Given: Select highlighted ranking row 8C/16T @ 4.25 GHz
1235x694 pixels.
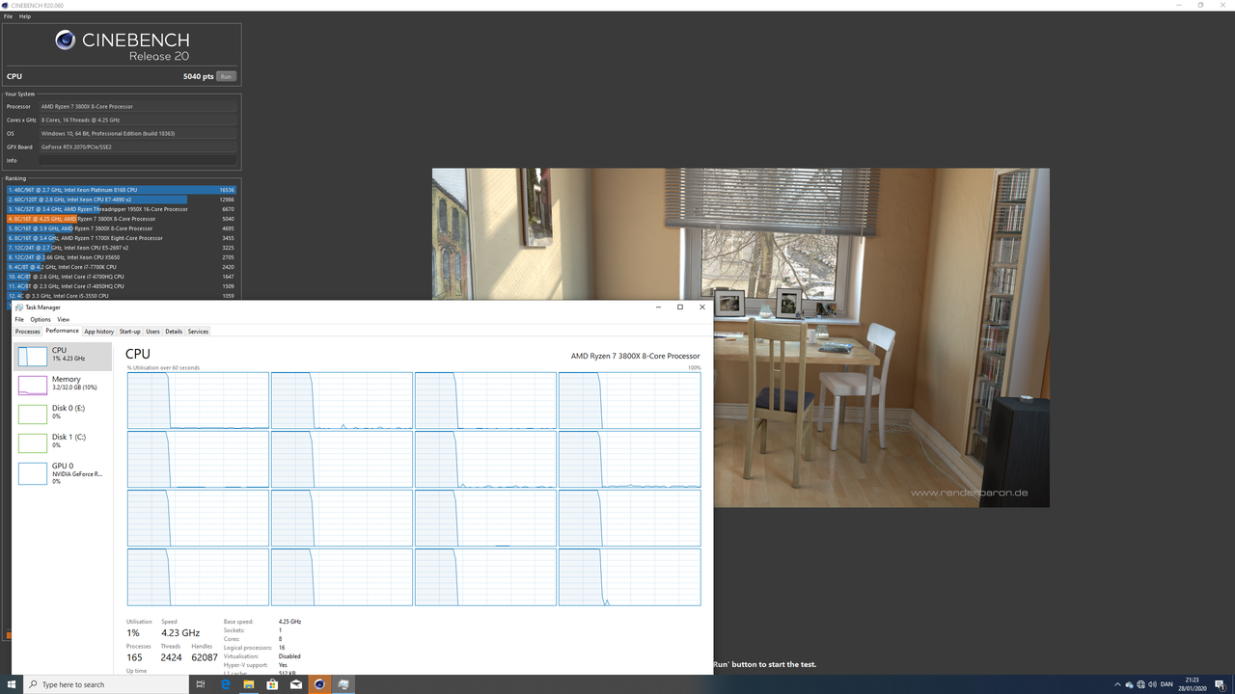Looking at the screenshot, I should point(122,219).
